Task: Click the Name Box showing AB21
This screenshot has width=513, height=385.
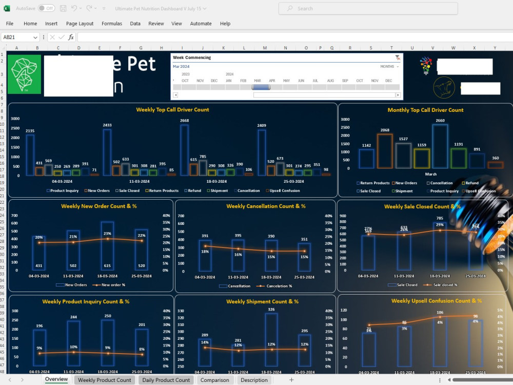Action: [17, 37]
